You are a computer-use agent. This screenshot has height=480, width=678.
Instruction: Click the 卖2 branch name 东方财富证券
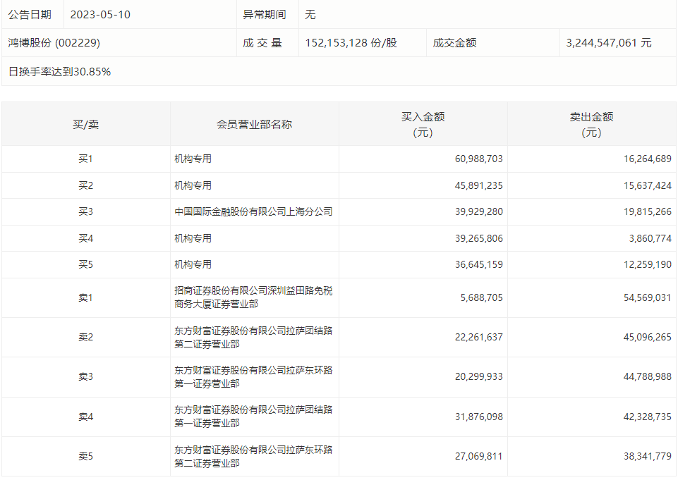(253, 338)
